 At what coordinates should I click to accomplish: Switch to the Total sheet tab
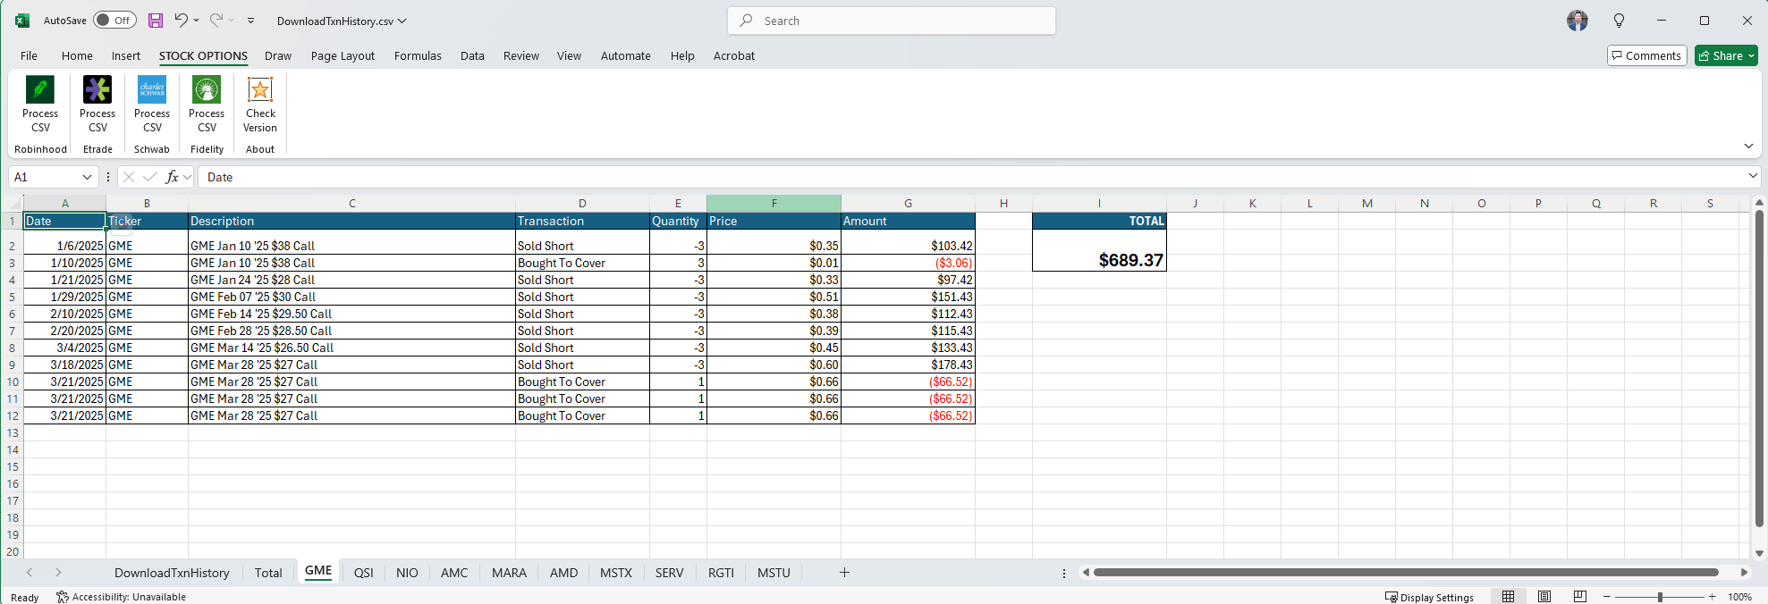(x=268, y=573)
